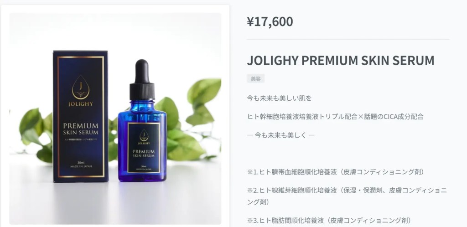The image size is (467, 227).
Task: Click the gold droplet logo on the box
Action: click(x=81, y=87)
